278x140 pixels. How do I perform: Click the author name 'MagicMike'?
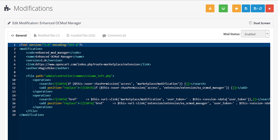(x=47, y=68)
